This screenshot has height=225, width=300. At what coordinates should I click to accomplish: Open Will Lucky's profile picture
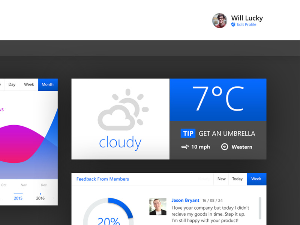[x=220, y=21]
